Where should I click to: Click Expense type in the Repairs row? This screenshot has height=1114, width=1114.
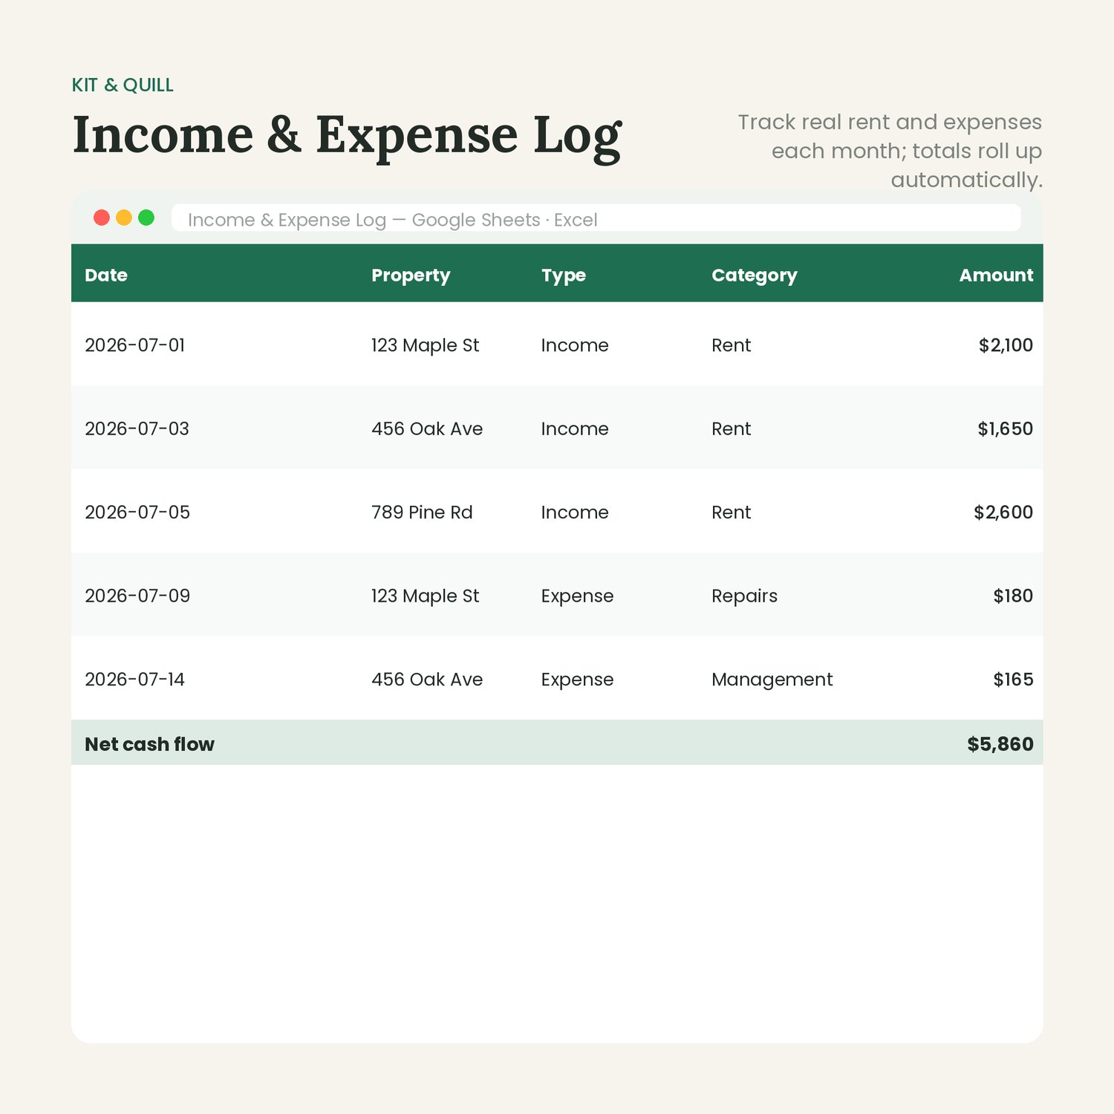[x=578, y=596]
